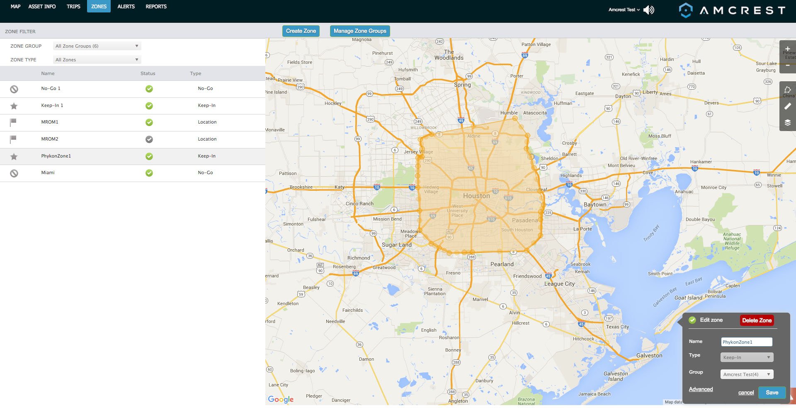The height and width of the screenshot is (408, 796).
Task: Open Type dropdown showing Keep-In
Action: (747, 357)
